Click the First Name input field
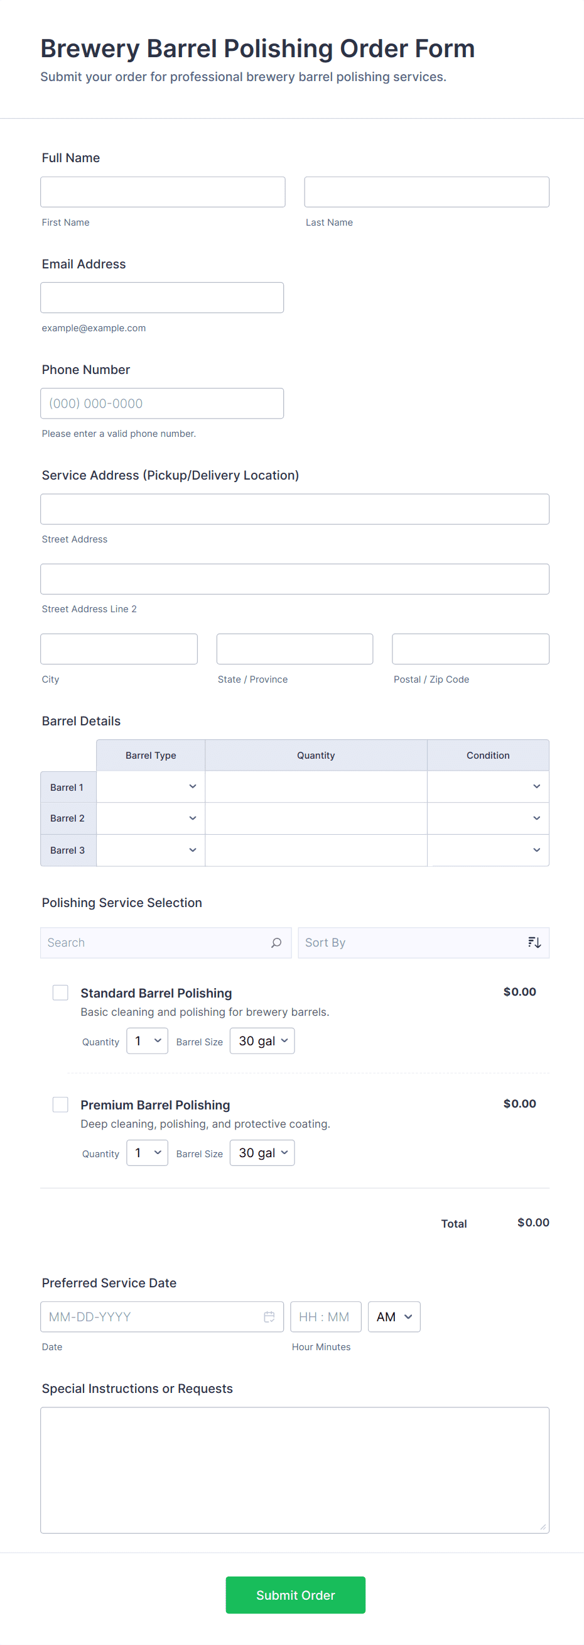 pos(163,192)
